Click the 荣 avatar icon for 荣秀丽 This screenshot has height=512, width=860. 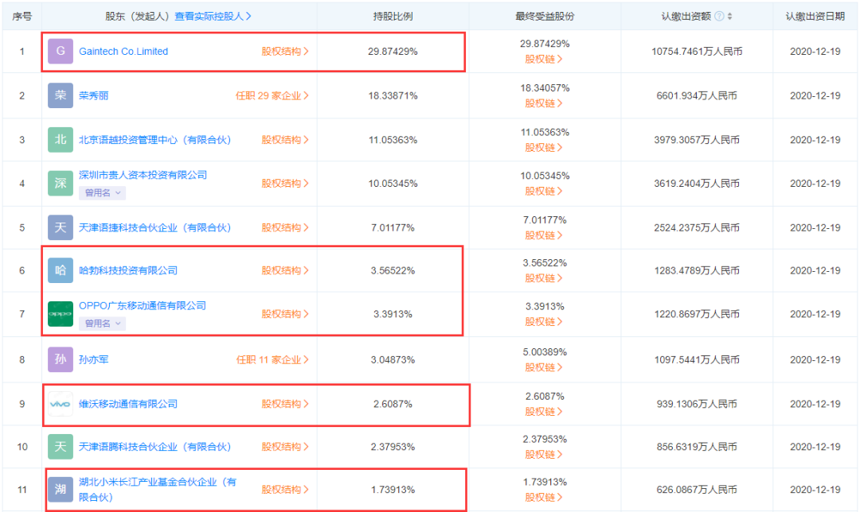61,96
